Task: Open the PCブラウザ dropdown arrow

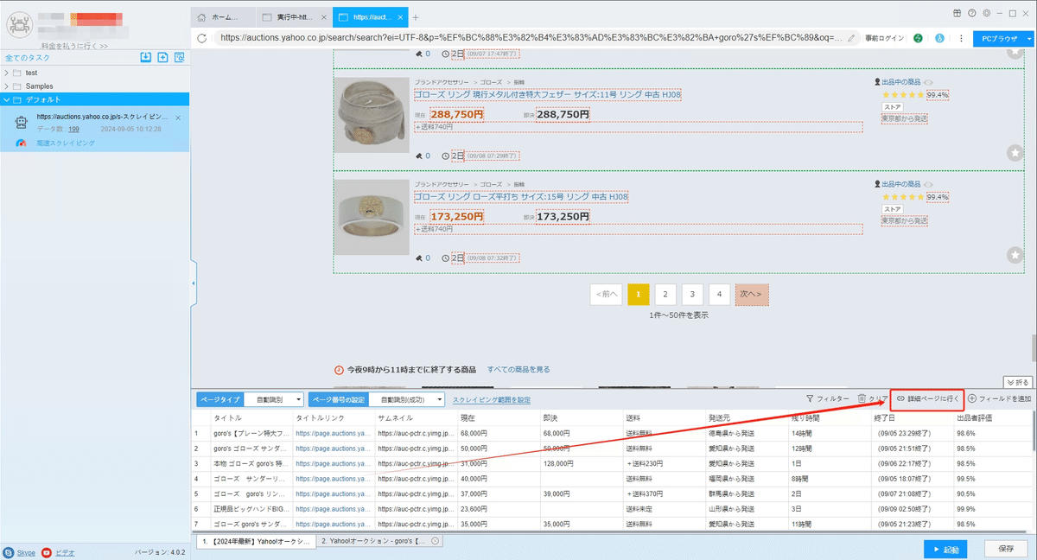Action: pyautogui.click(x=1028, y=38)
